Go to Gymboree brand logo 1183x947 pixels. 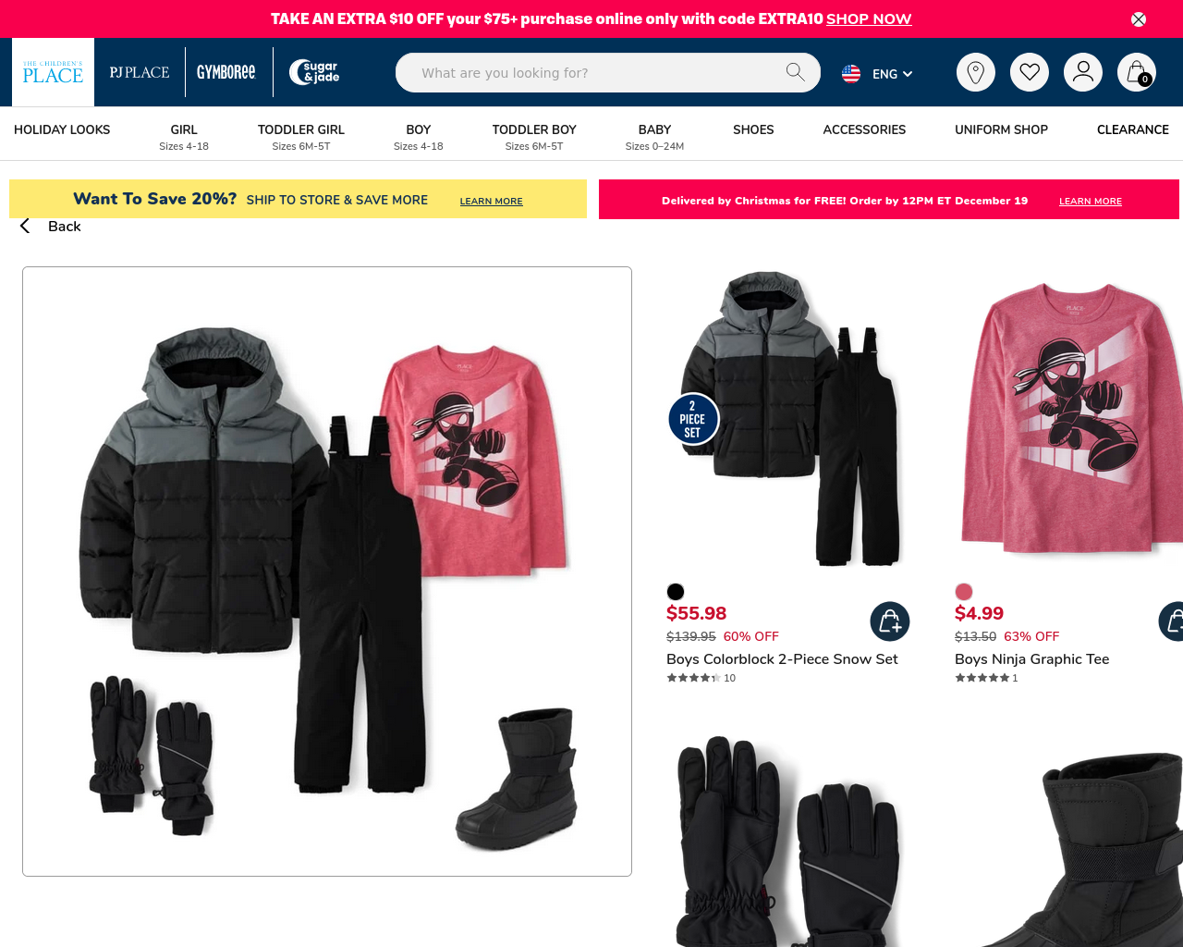coord(226,72)
